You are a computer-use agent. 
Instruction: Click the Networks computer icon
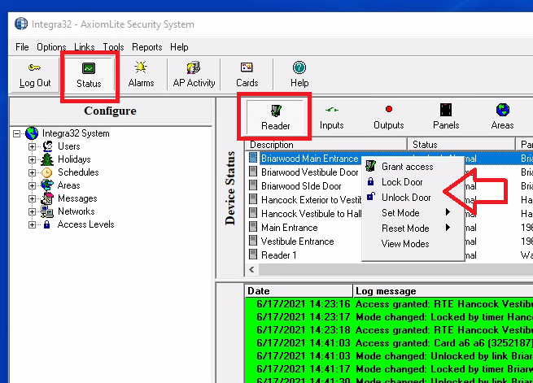[x=47, y=211]
